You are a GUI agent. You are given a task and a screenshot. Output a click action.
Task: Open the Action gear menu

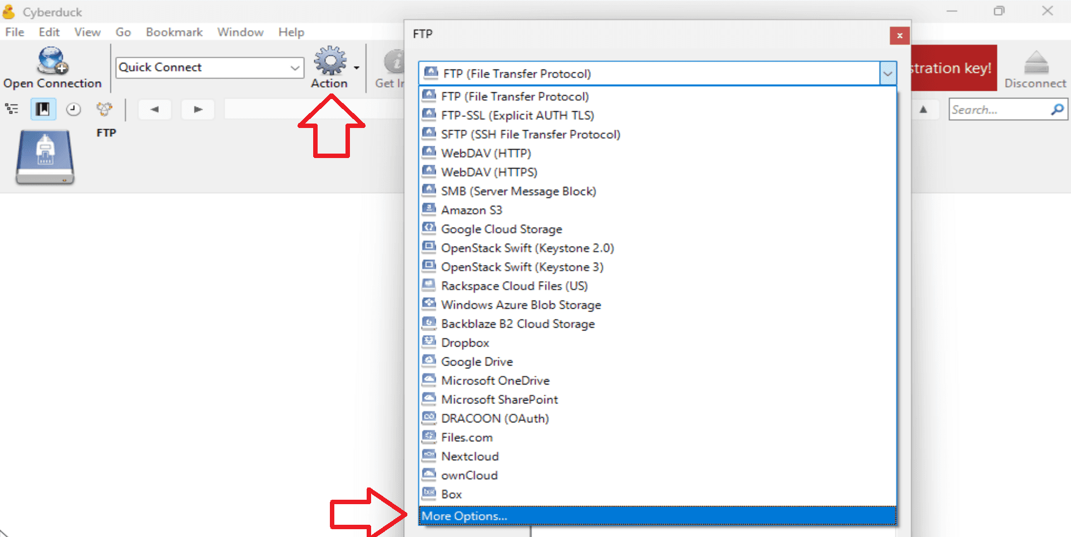[x=330, y=61]
